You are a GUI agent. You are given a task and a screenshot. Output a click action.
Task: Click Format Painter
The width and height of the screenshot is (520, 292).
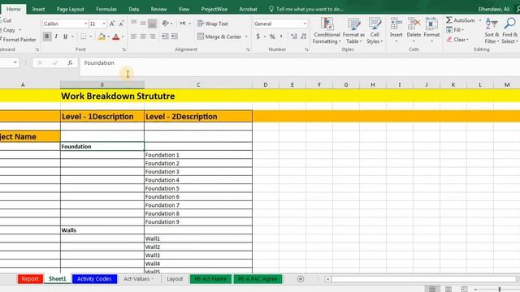[x=18, y=40]
